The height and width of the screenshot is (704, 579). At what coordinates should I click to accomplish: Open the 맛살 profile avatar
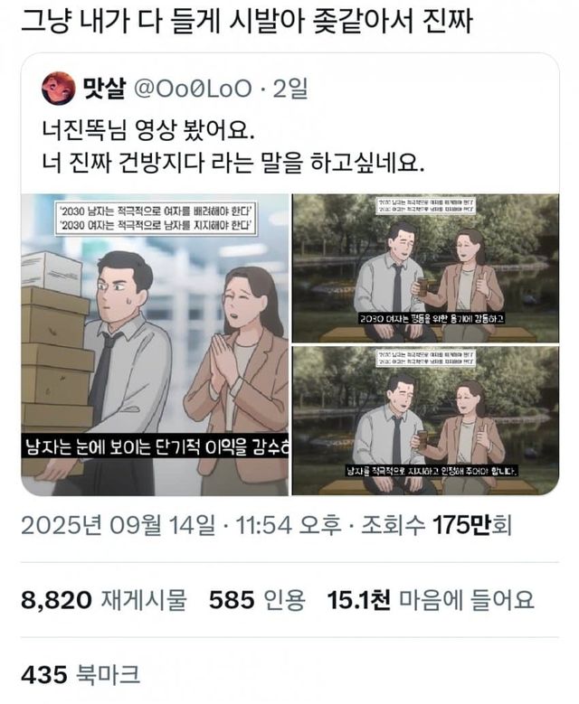pos(58,88)
